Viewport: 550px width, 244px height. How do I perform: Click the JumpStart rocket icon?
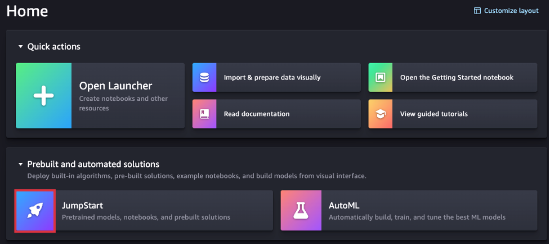pos(35,210)
